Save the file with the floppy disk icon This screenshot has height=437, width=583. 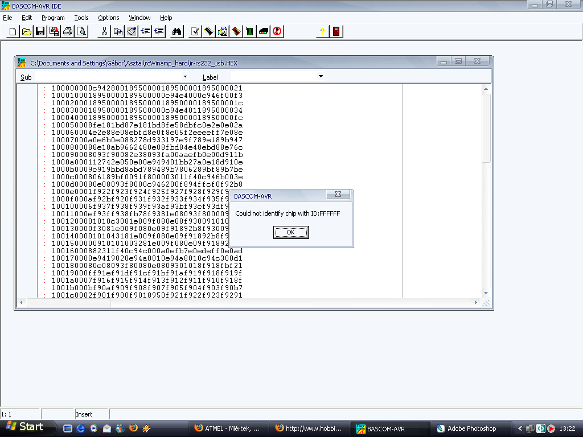40,32
